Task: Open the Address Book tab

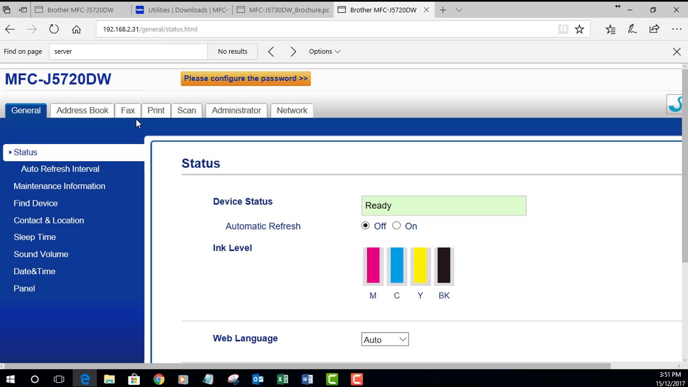Action: (x=82, y=110)
